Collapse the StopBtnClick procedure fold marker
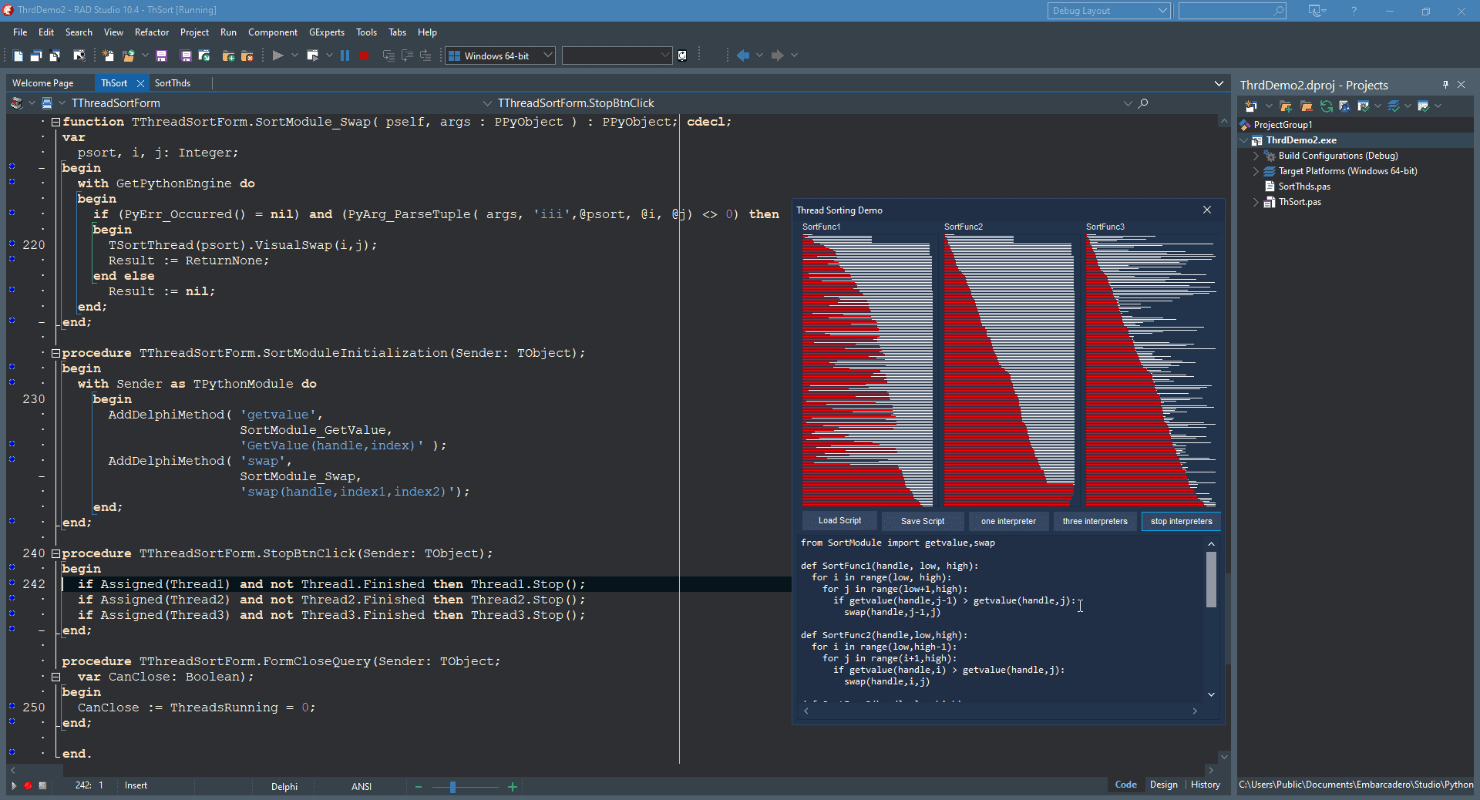This screenshot has height=800, width=1480. (x=55, y=553)
